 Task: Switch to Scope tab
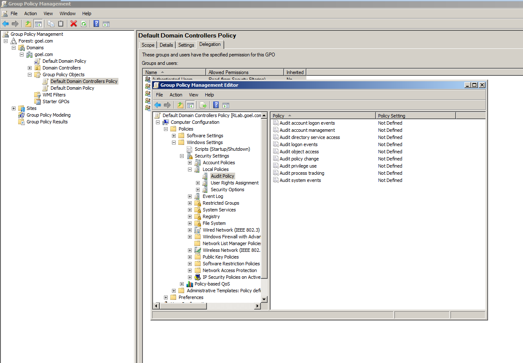[148, 45]
